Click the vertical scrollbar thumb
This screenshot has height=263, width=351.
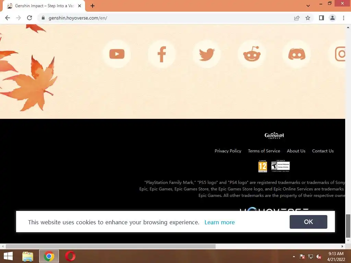(x=348, y=226)
